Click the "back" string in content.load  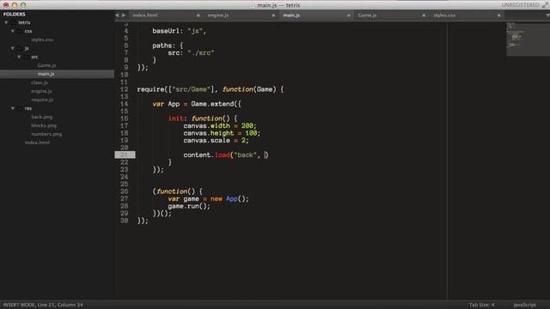(x=245, y=154)
